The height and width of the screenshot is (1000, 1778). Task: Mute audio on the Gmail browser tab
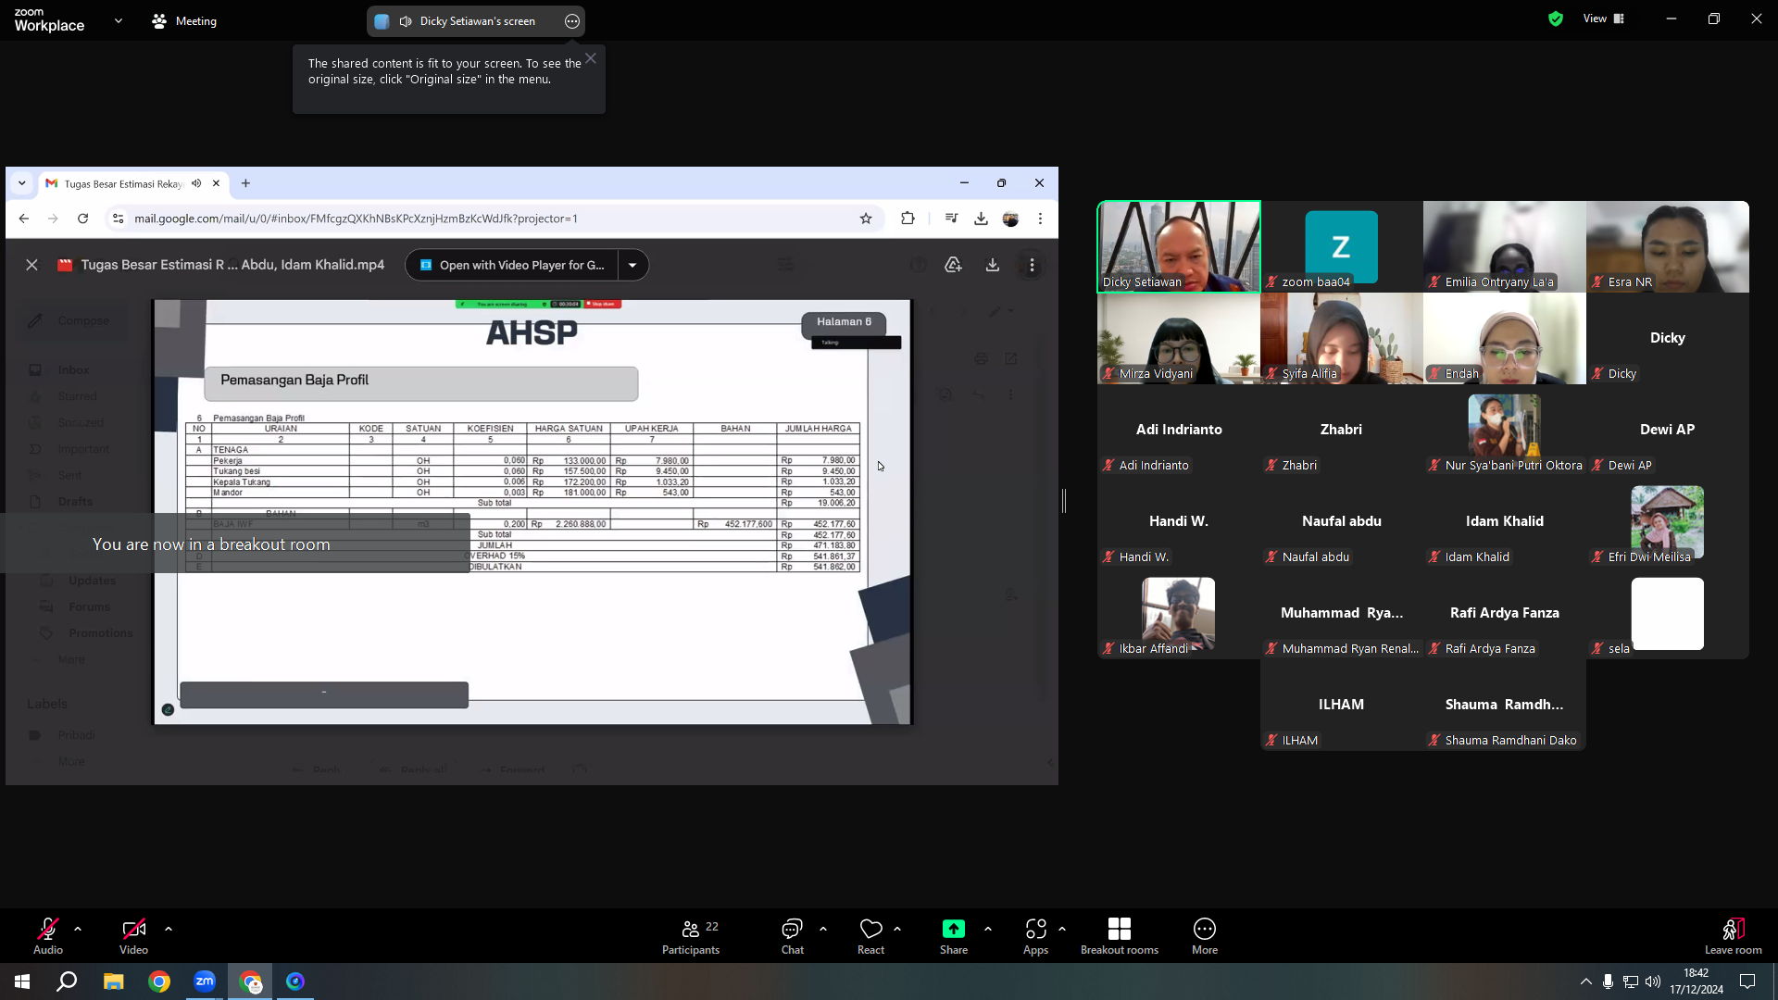196,183
